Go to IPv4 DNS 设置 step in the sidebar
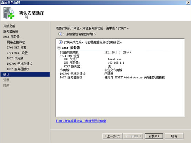This screenshot has width=191, height=143. click(x=17, y=47)
